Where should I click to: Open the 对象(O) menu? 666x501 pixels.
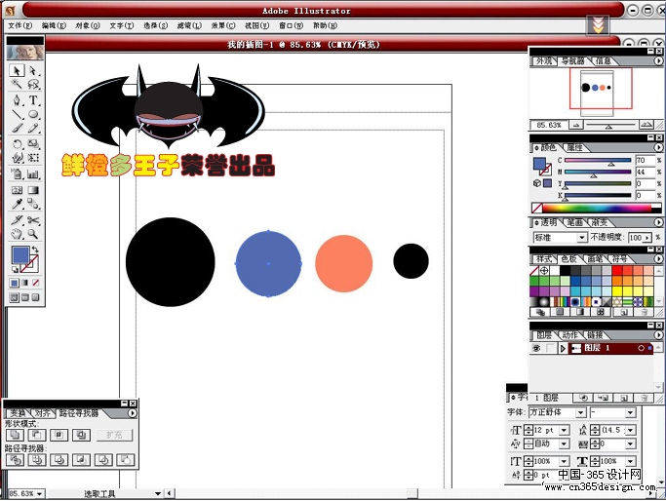coord(88,25)
